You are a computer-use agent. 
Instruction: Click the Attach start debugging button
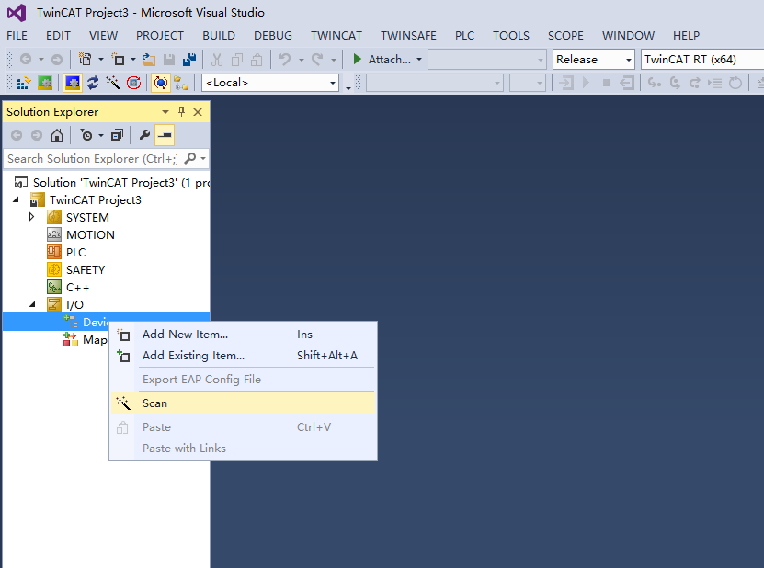pyautogui.click(x=382, y=60)
